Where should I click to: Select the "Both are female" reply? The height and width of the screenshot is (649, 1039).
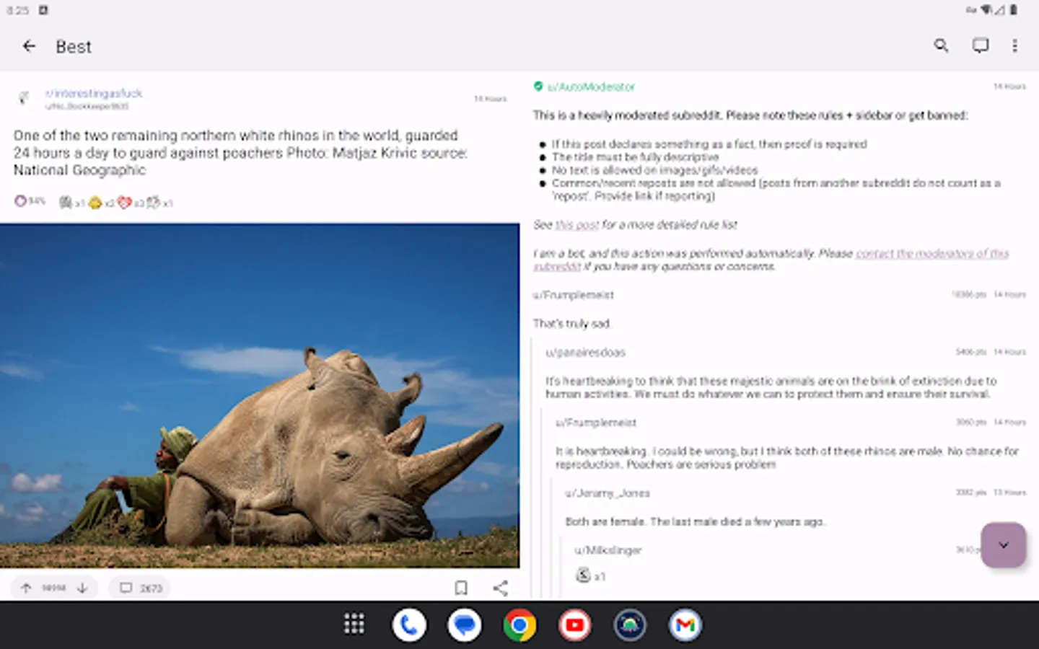coord(695,521)
